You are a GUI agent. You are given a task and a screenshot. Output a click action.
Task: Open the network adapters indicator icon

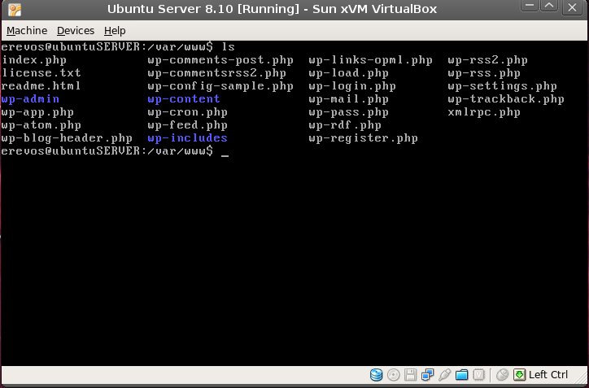click(x=428, y=375)
